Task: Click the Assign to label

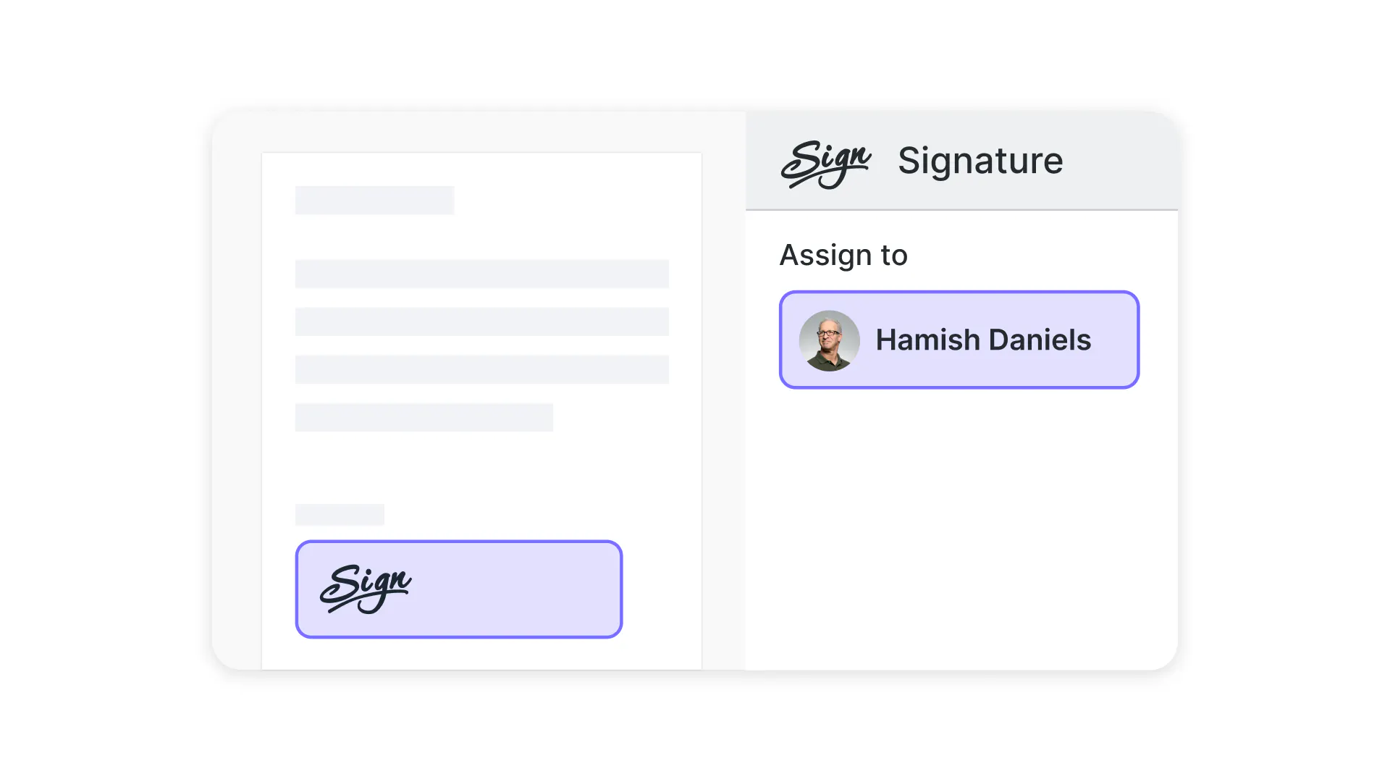Action: tap(843, 255)
